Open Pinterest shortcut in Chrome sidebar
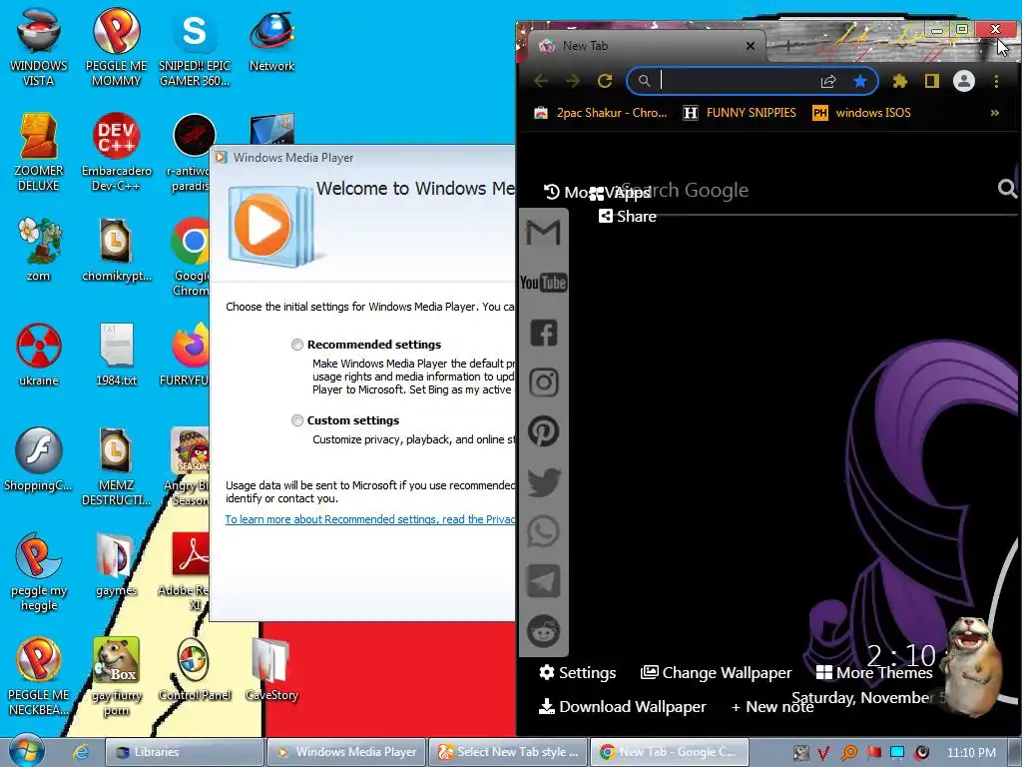The height and width of the screenshot is (767, 1022). [544, 431]
